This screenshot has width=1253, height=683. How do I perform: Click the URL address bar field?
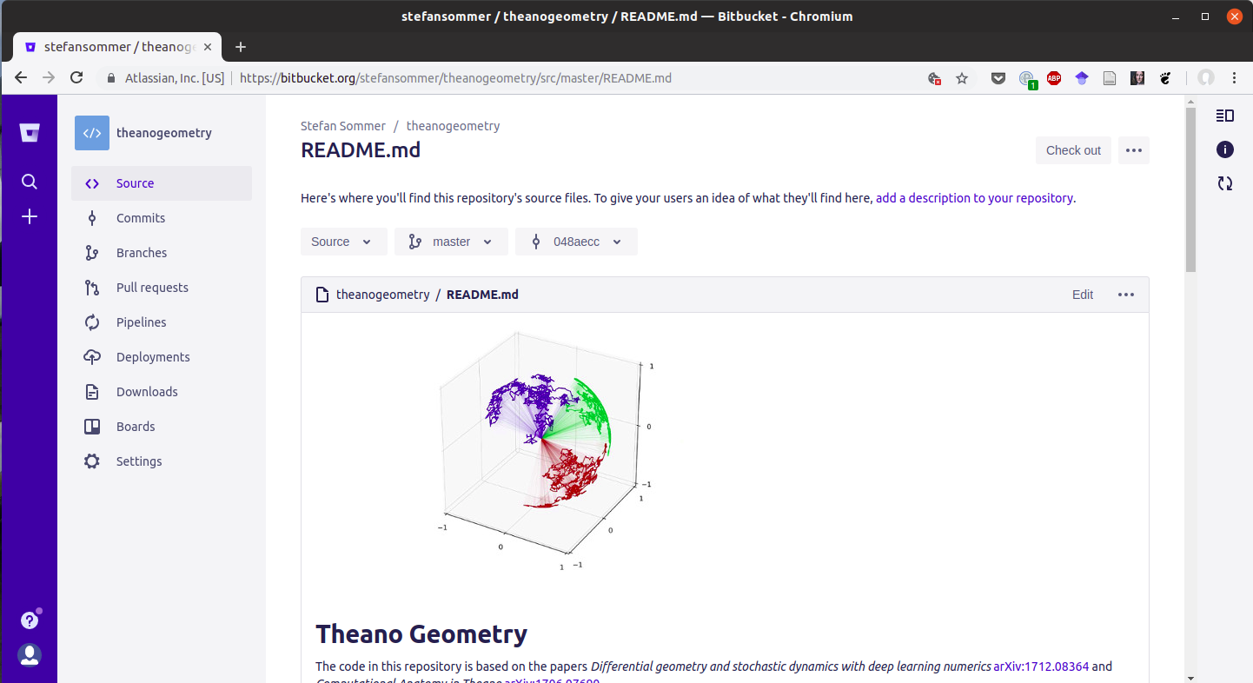(508, 78)
